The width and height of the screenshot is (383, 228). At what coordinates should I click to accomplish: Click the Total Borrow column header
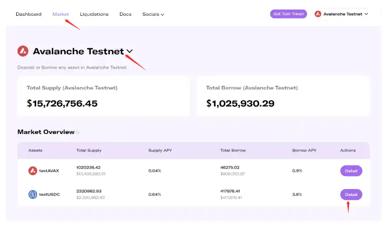tap(233, 150)
